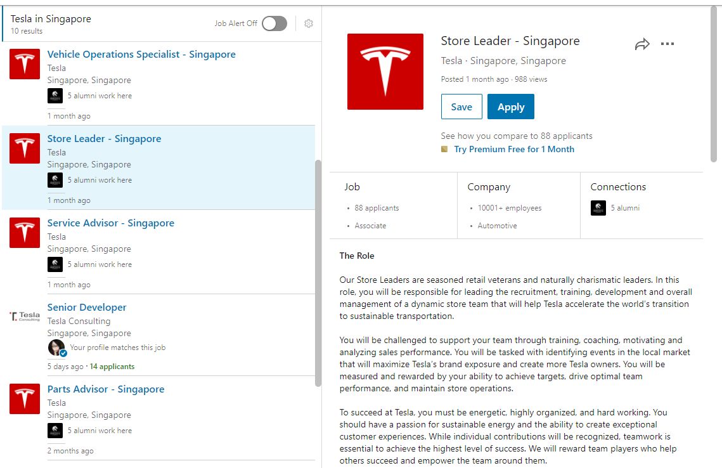The image size is (722, 468).
Task: Click the large Tesla logo in job details
Action: point(385,72)
